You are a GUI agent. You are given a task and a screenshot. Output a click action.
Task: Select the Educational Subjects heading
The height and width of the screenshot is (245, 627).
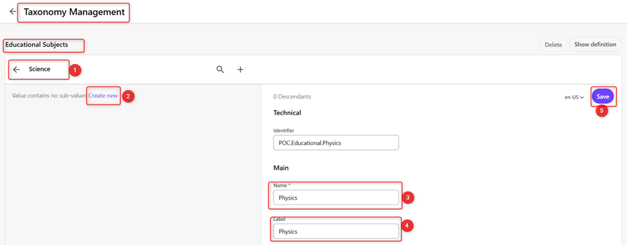(x=37, y=45)
